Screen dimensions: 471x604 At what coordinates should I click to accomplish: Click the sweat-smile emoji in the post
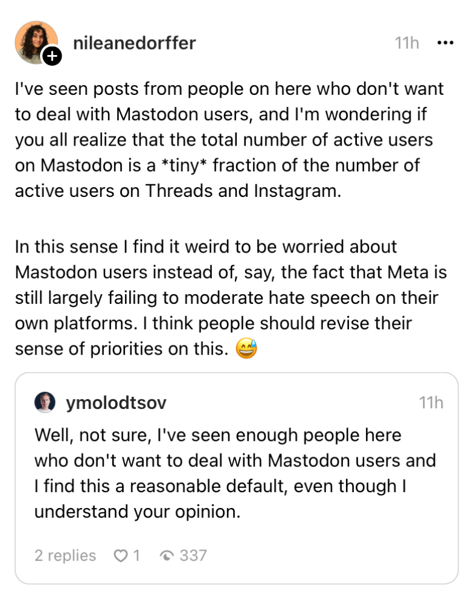tap(246, 349)
